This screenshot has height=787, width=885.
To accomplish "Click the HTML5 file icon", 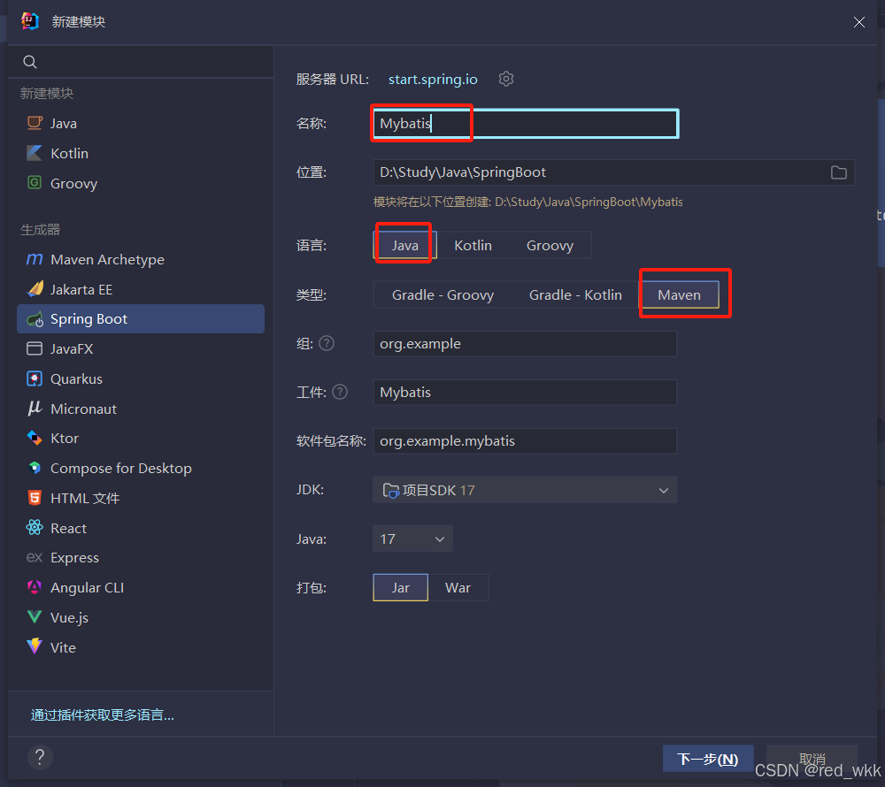I will pyautogui.click(x=35, y=498).
